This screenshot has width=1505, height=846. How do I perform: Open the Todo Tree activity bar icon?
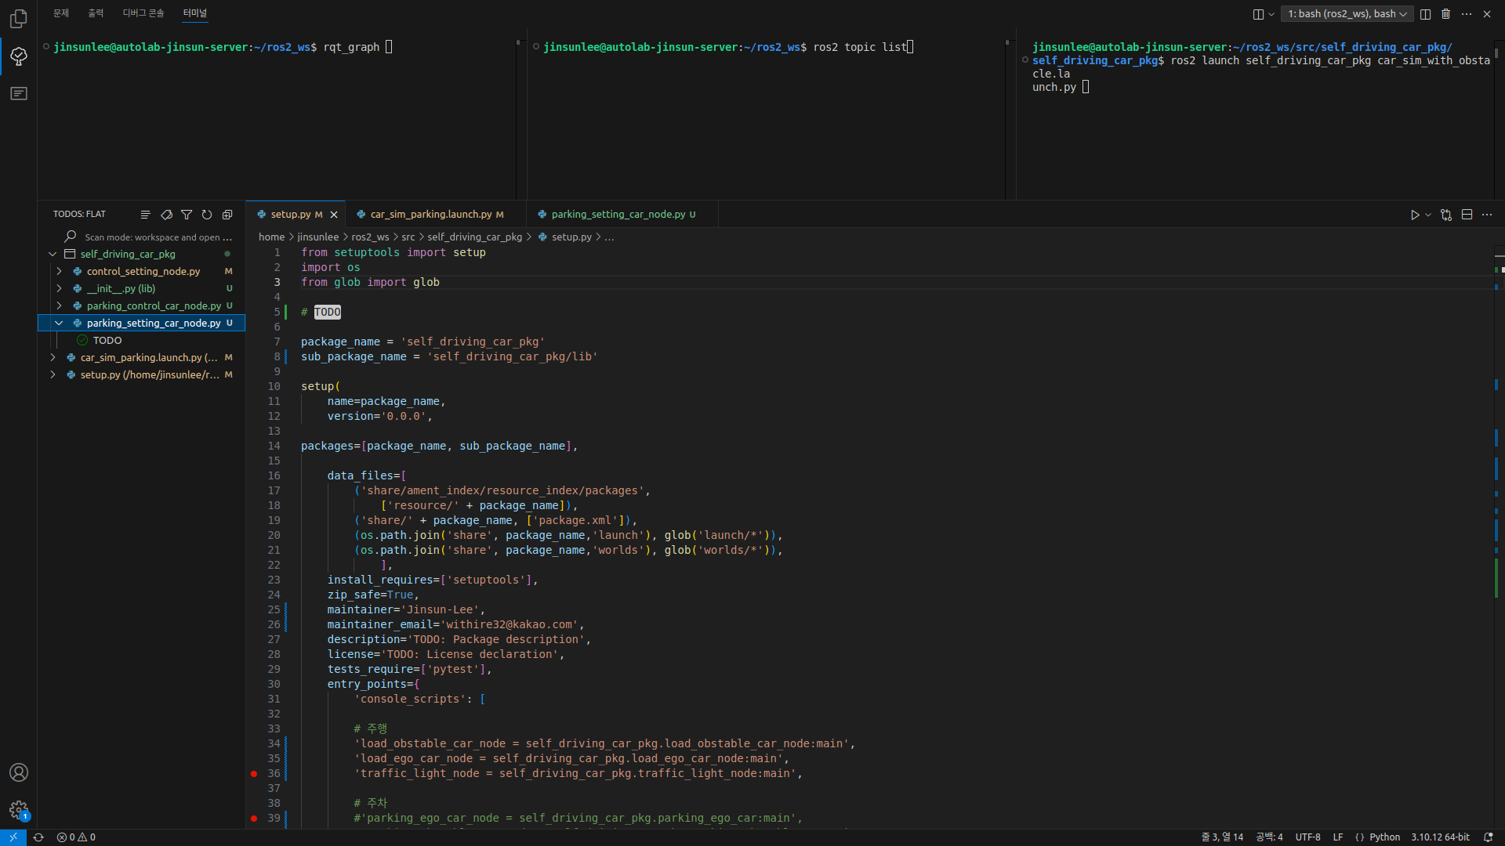coord(19,56)
